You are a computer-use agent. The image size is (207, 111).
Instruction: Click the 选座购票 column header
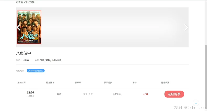[165, 83]
